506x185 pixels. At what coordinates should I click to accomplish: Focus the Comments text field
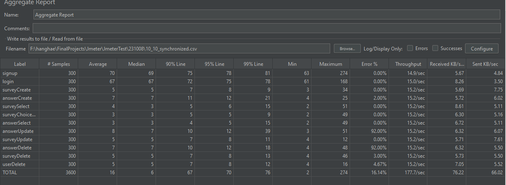pos(267,29)
